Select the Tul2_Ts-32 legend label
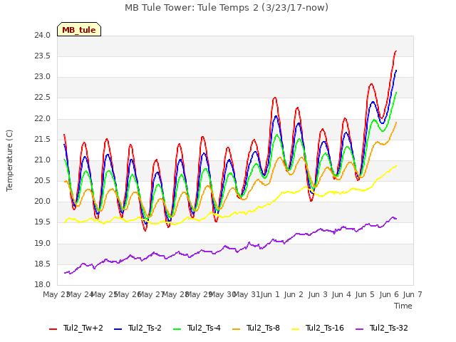This screenshot has width=456, height=342. [x=389, y=328]
